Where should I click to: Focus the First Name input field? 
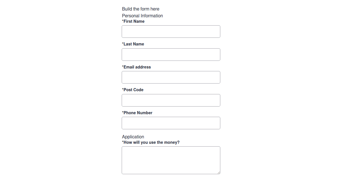point(171,32)
